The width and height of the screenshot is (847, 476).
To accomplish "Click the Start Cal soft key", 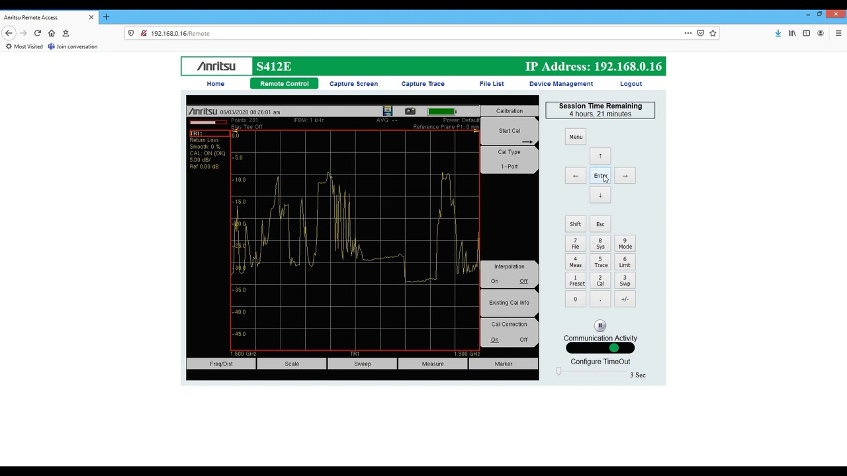I will tap(509, 131).
